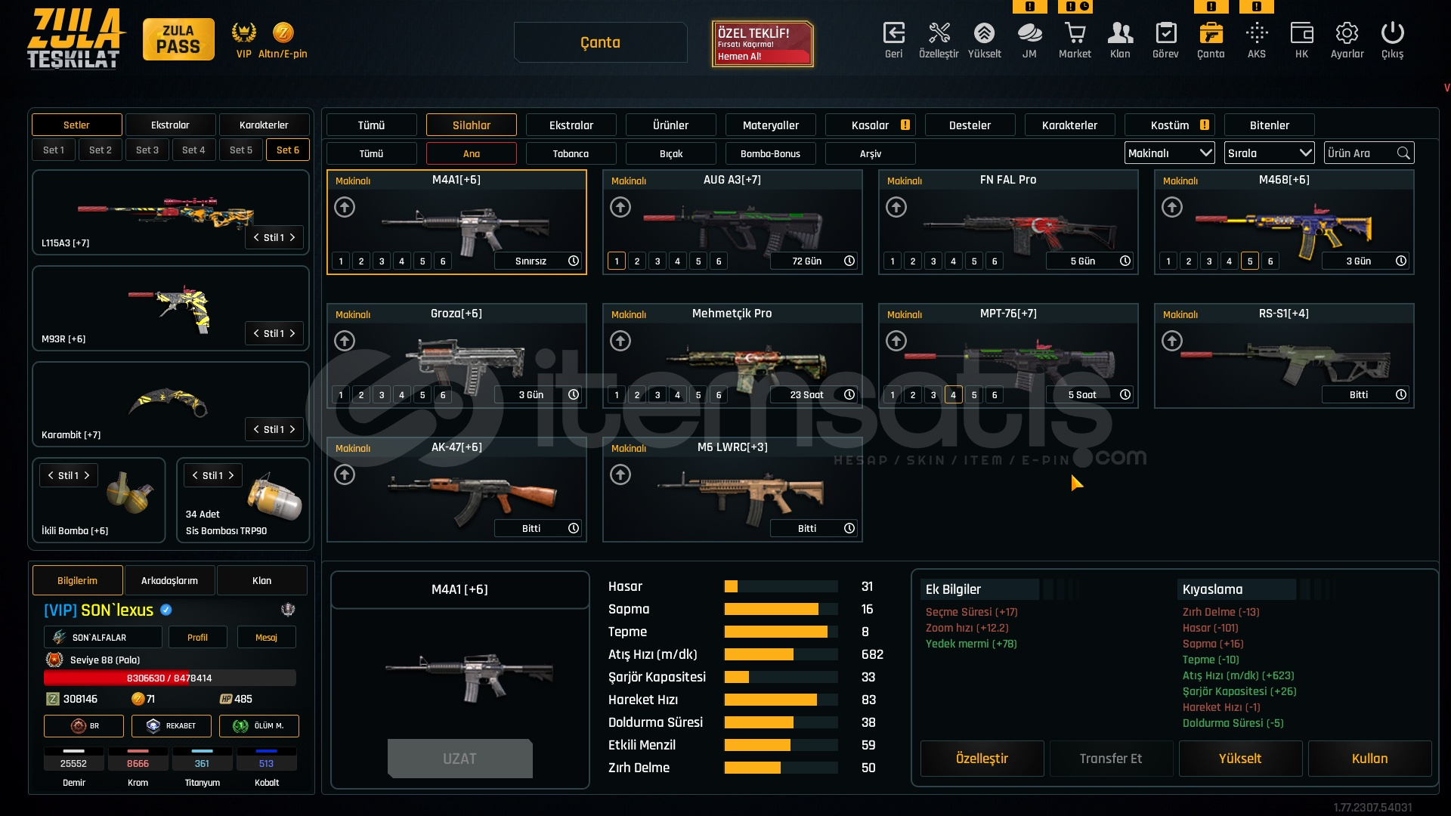Toggle set slot 6 on MPT-76[+7]
The height and width of the screenshot is (816, 1451).
[995, 394]
